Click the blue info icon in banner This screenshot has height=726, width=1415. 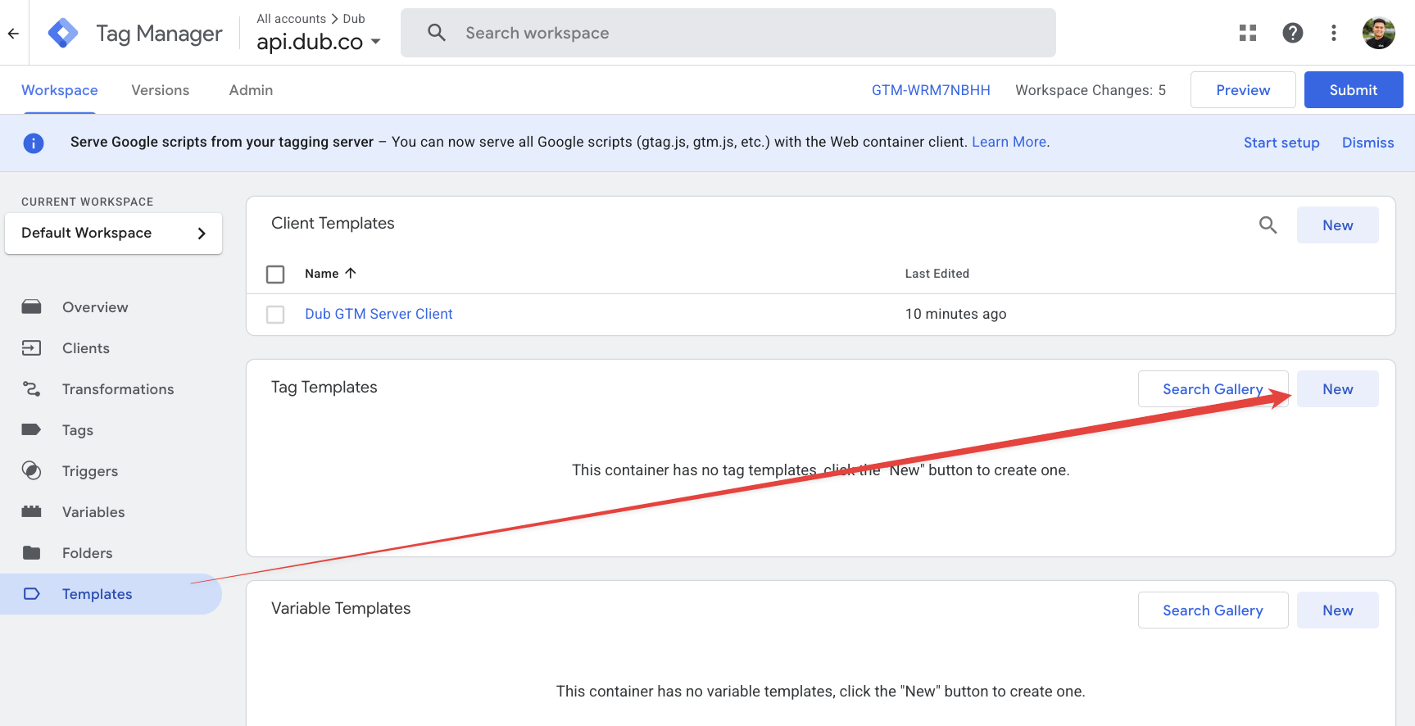34,143
